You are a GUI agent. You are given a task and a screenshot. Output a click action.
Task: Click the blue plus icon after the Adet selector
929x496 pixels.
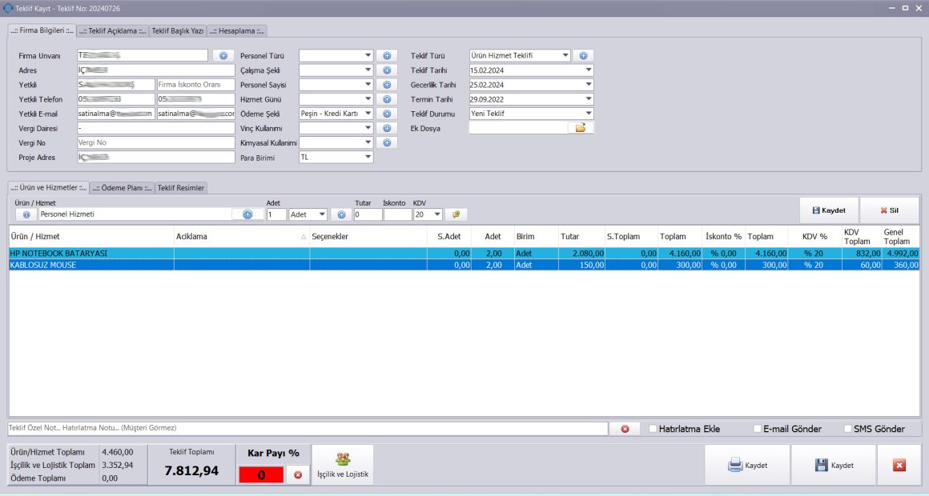(x=341, y=214)
